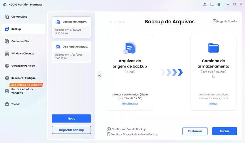
Task: Click the Nova versão do Windows orange badge
Action: (26, 85)
